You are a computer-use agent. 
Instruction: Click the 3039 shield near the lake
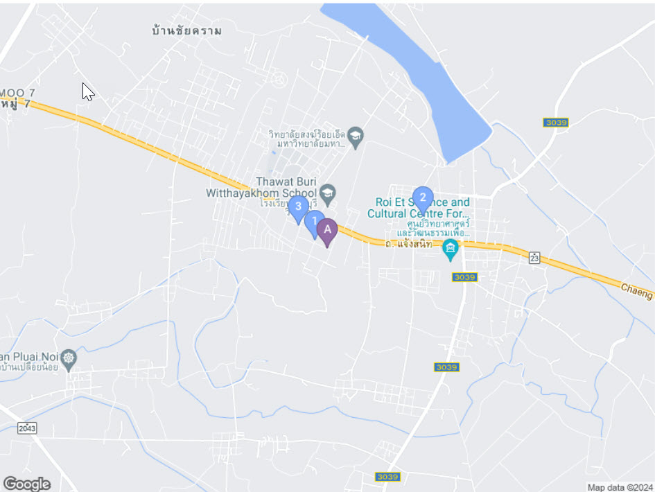tap(556, 123)
